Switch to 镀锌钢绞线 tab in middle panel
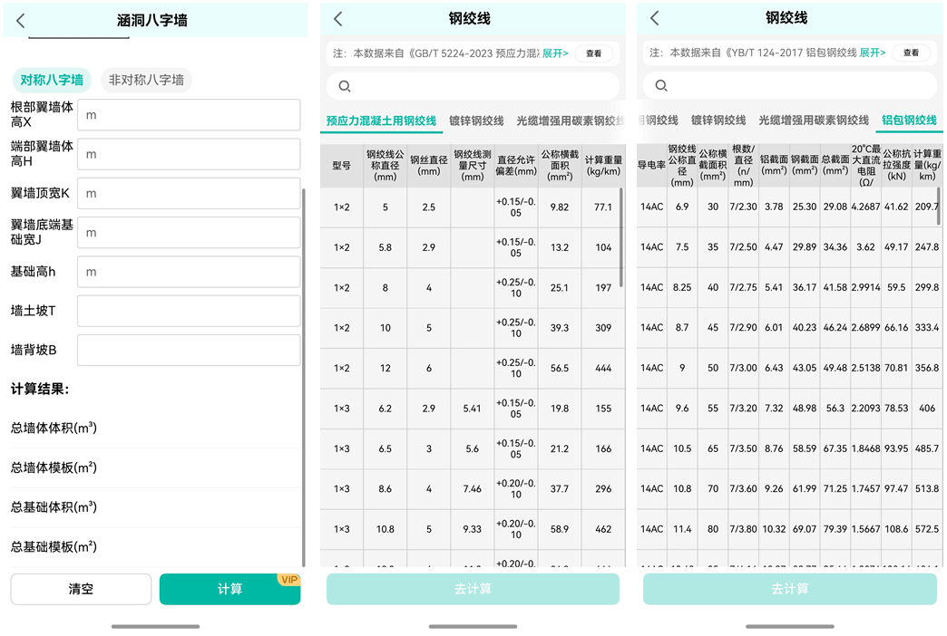 pos(476,120)
